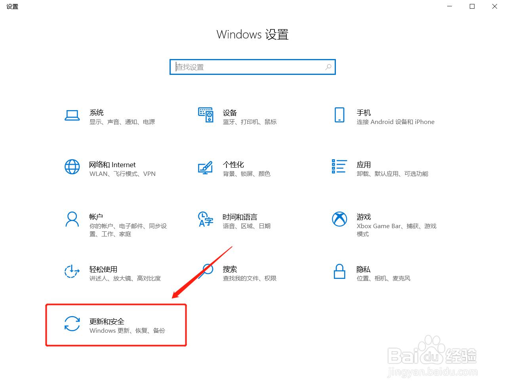Select the 手机 phone icon
505x389 pixels.
[x=339, y=116]
